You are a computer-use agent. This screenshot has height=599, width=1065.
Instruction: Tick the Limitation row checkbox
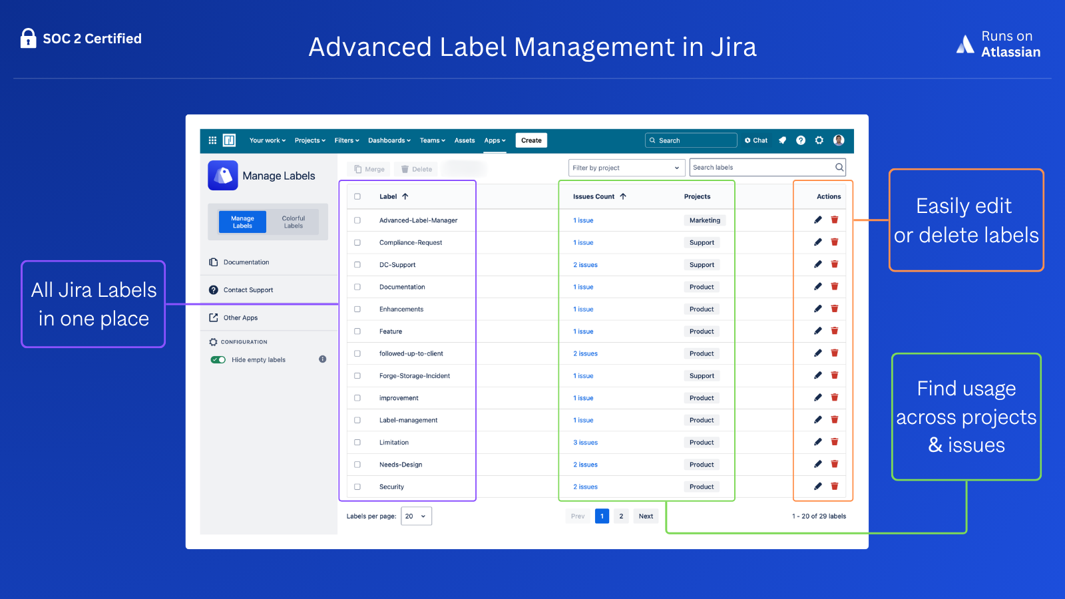tap(357, 443)
